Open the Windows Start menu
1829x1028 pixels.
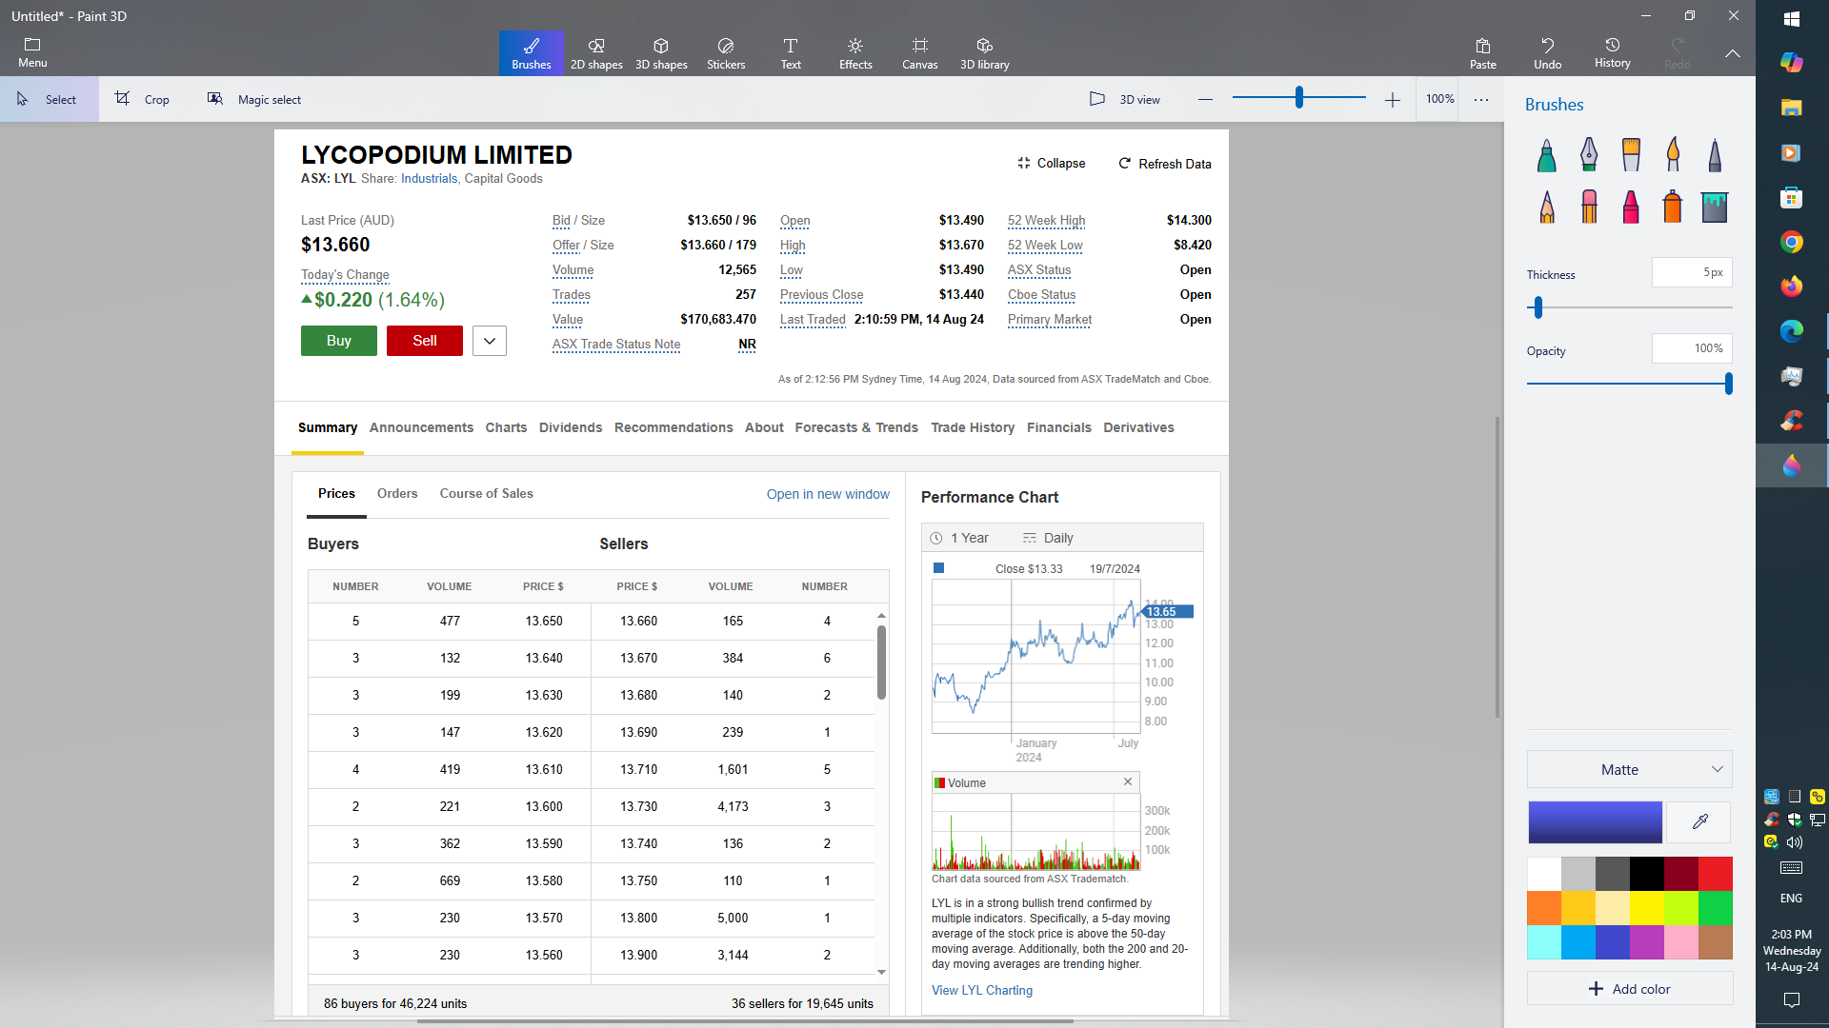(x=1792, y=18)
